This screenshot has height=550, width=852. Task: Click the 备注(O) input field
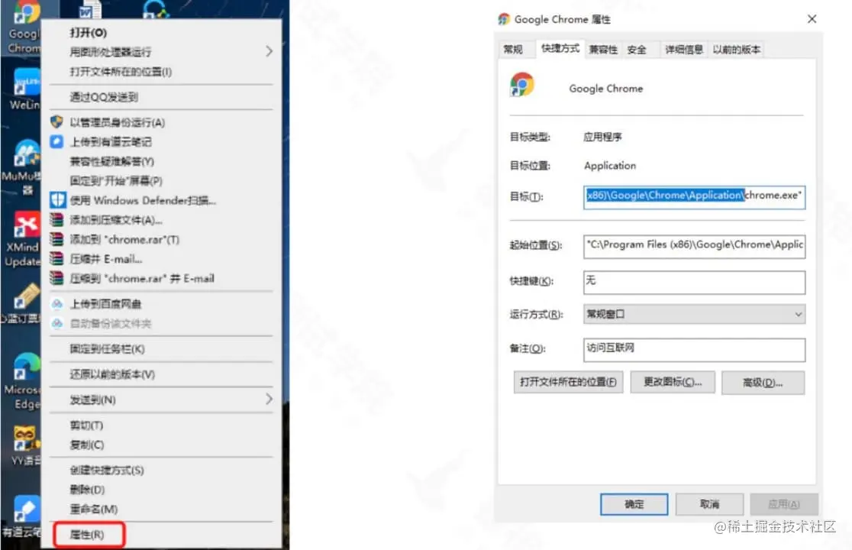click(x=694, y=349)
